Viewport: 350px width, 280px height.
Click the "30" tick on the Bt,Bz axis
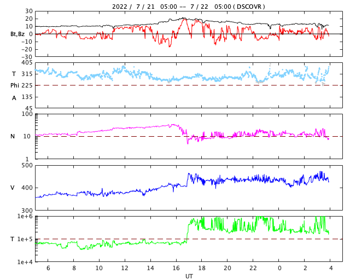click(29, 11)
